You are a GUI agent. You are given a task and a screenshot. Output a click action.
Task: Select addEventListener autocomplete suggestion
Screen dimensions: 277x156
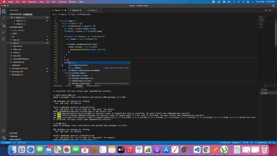(x=99, y=75)
